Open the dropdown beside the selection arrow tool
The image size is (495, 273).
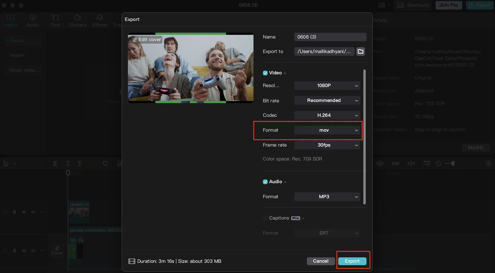[x=15, y=164]
